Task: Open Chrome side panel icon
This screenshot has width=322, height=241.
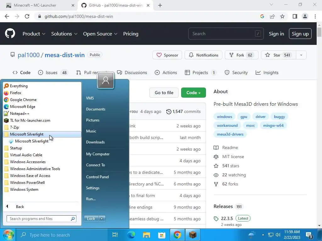Action: click(295, 16)
